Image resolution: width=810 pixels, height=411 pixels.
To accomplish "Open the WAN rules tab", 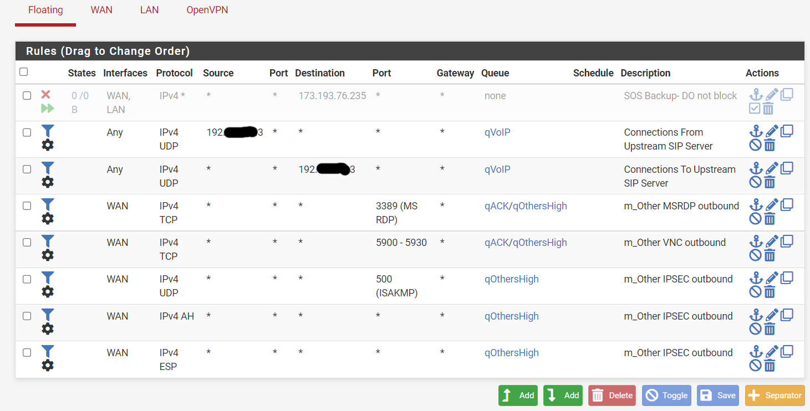I will click(x=101, y=11).
